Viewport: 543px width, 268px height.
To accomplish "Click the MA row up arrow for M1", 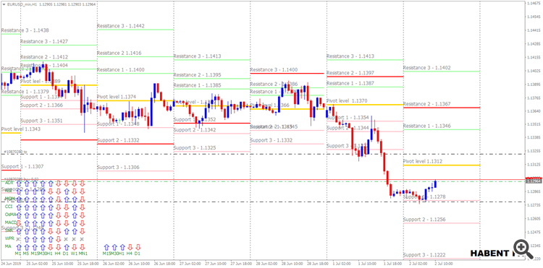I will tap(19, 247).
